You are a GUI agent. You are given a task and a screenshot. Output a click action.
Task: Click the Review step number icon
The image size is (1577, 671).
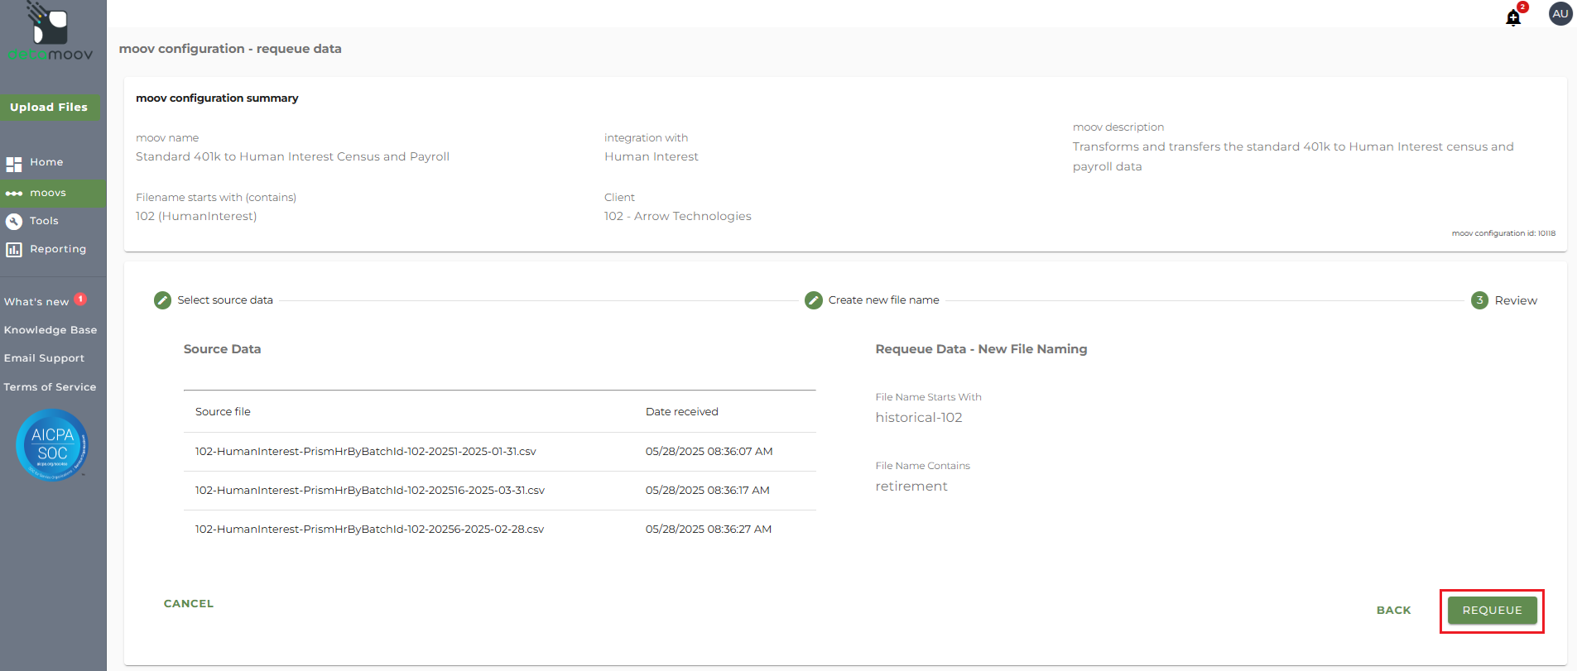pos(1479,300)
